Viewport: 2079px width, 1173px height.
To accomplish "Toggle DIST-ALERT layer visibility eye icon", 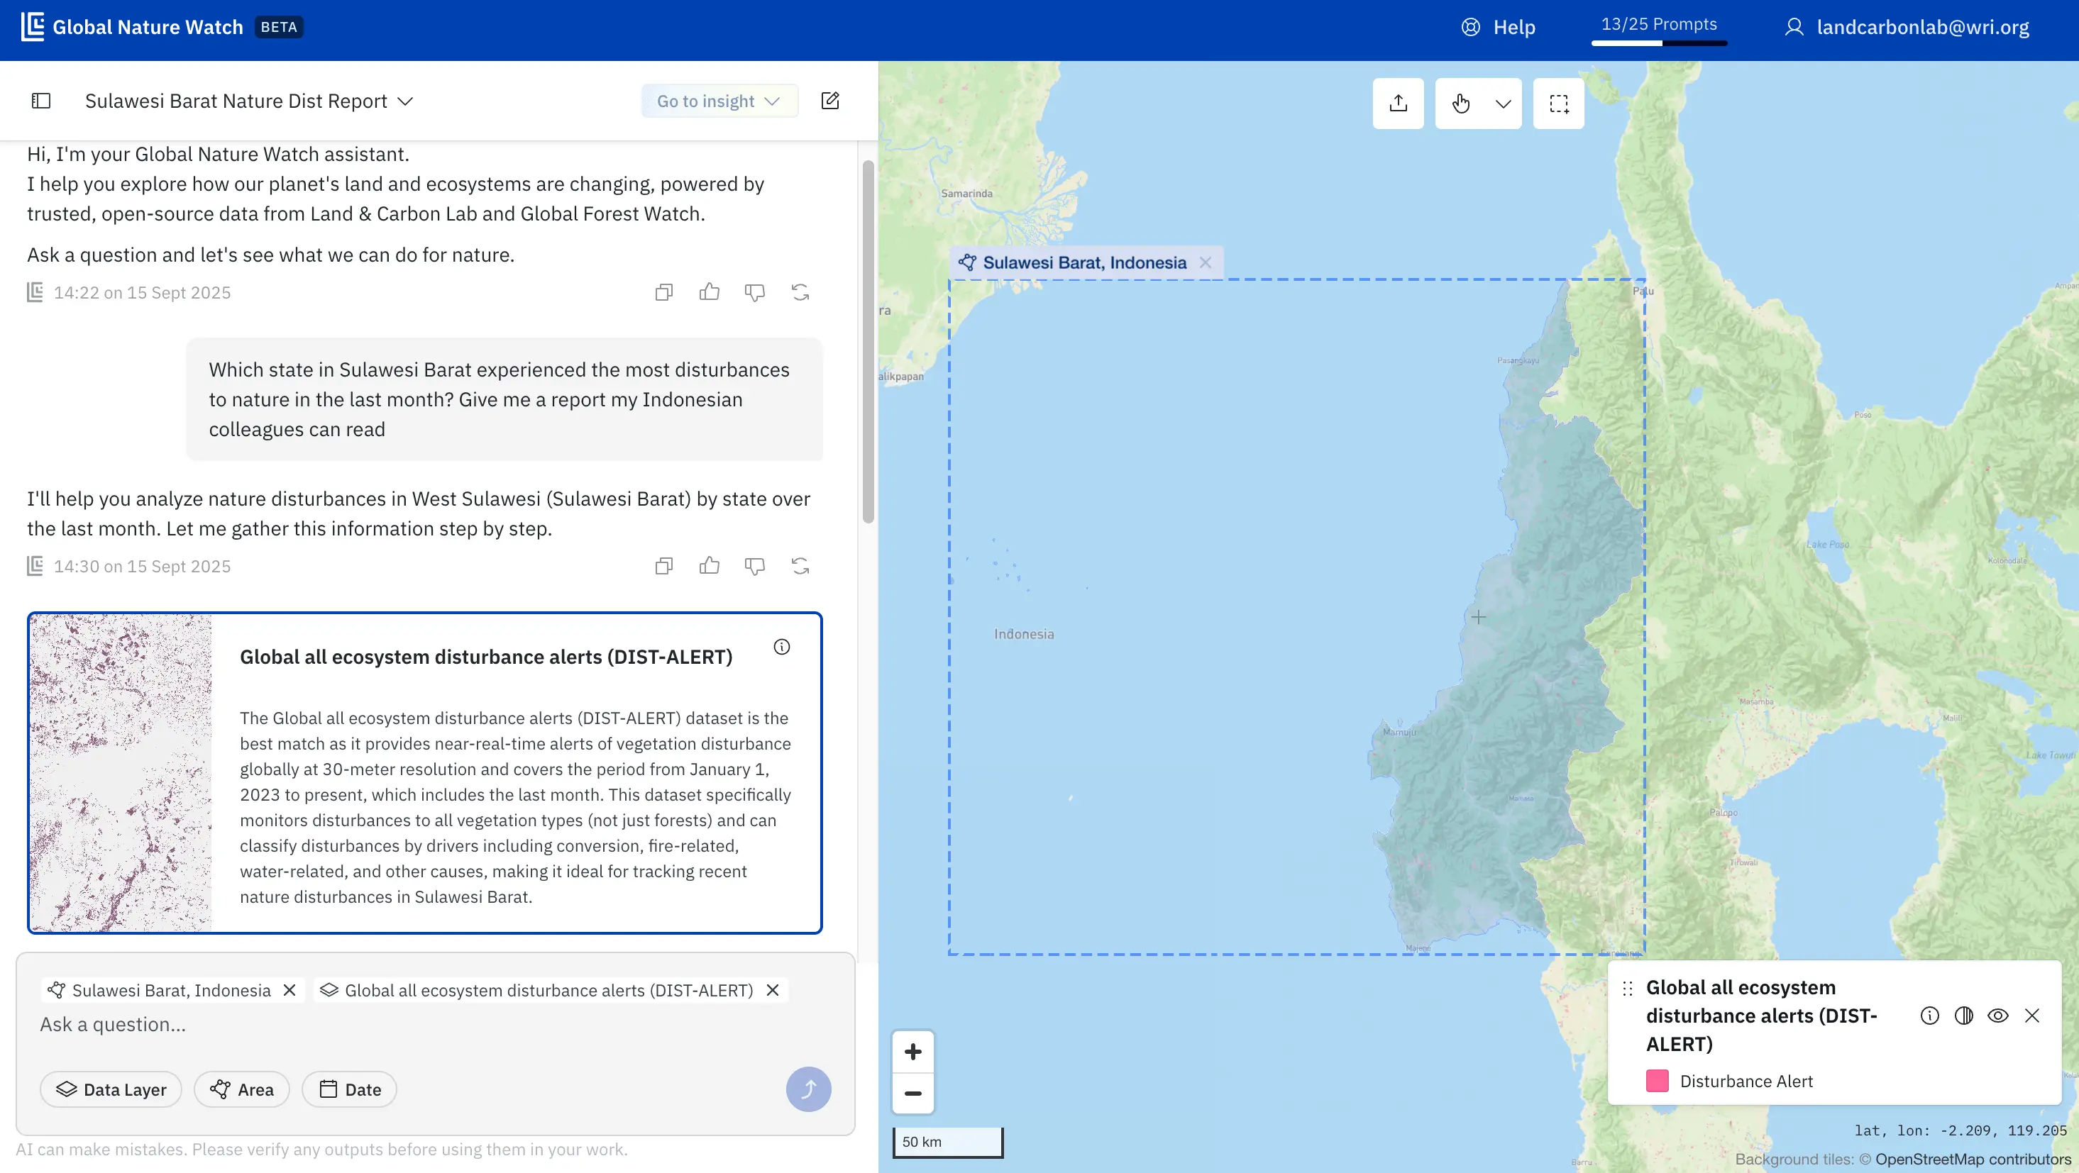I will point(1997,1016).
